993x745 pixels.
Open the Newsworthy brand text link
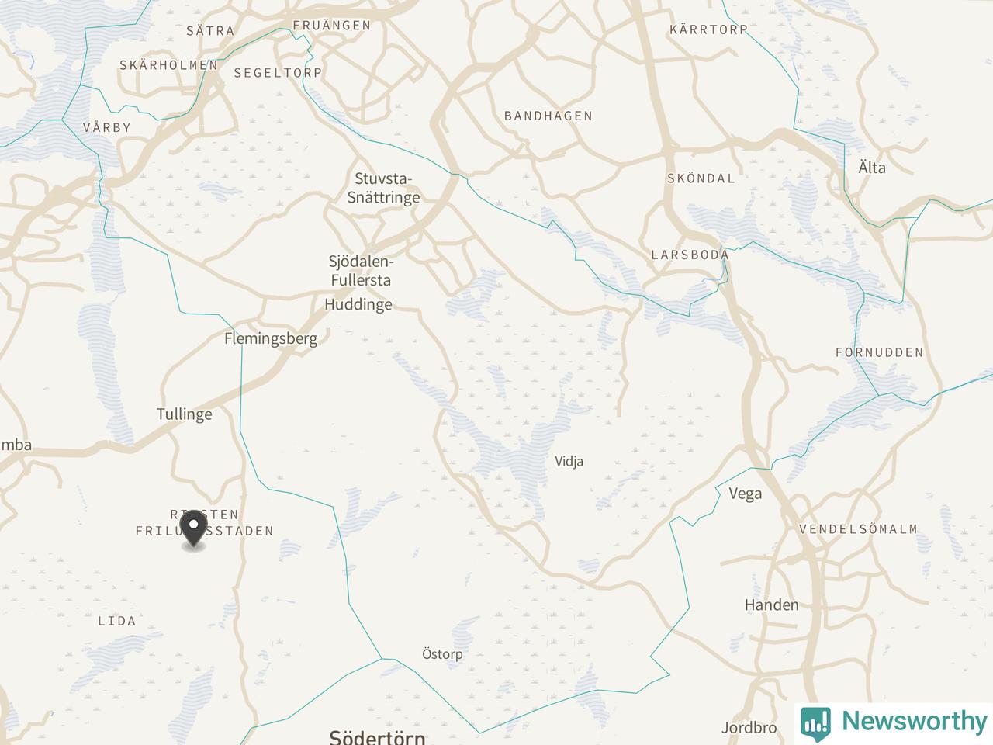pos(913,721)
